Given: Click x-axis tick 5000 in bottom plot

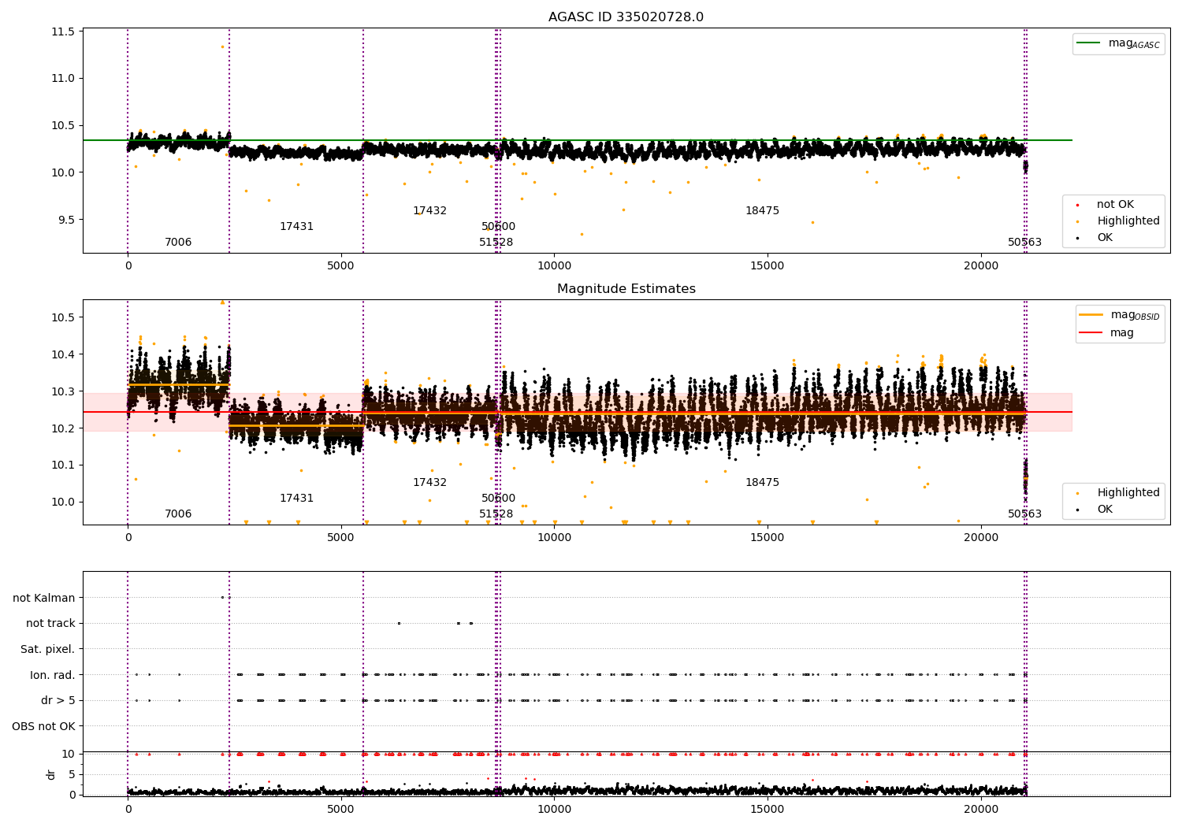Looking at the screenshot, I should (341, 810).
